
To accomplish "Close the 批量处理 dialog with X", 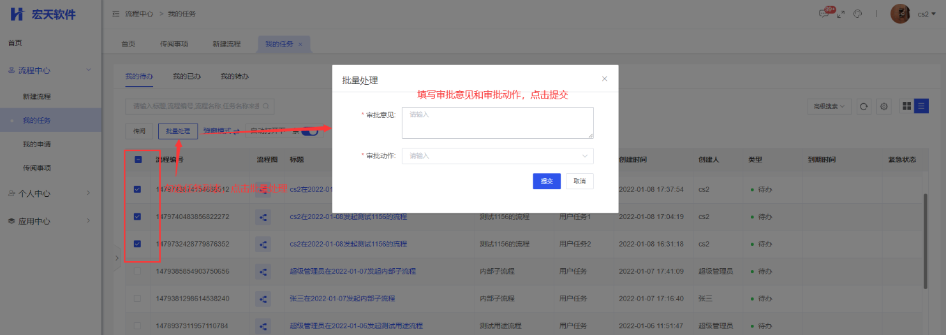I will click(604, 79).
